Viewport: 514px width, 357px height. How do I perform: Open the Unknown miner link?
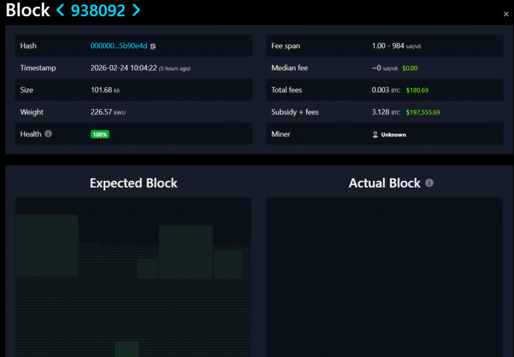click(x=394, y=135)
